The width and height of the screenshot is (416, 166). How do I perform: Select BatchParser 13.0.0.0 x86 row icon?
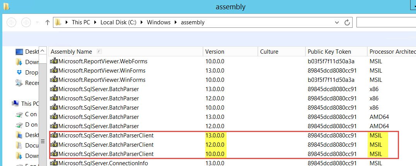click(54, 89)
